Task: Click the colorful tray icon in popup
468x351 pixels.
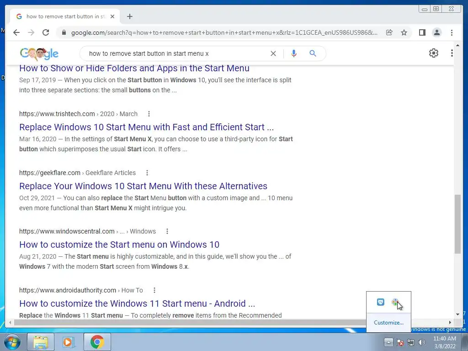Action: (395, 302)
